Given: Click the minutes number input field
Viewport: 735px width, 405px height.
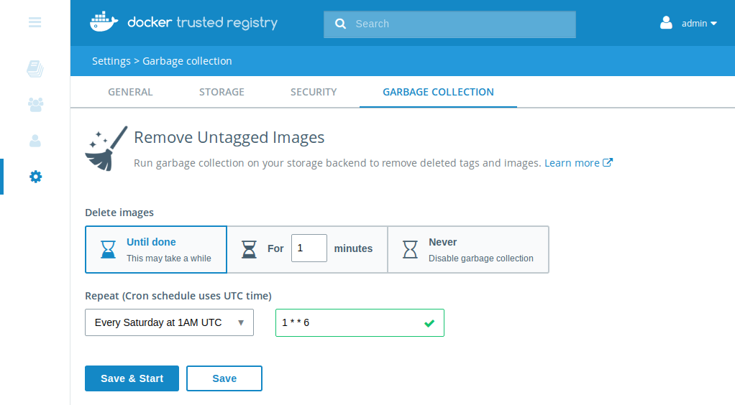Looking at the screenshot, I should pos(309,248).
